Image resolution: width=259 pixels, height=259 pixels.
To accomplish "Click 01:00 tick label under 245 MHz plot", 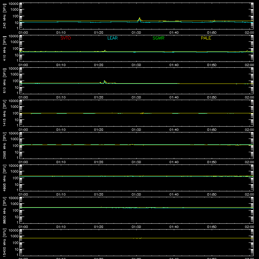I will pyautogui.click(x=23, y=33).
